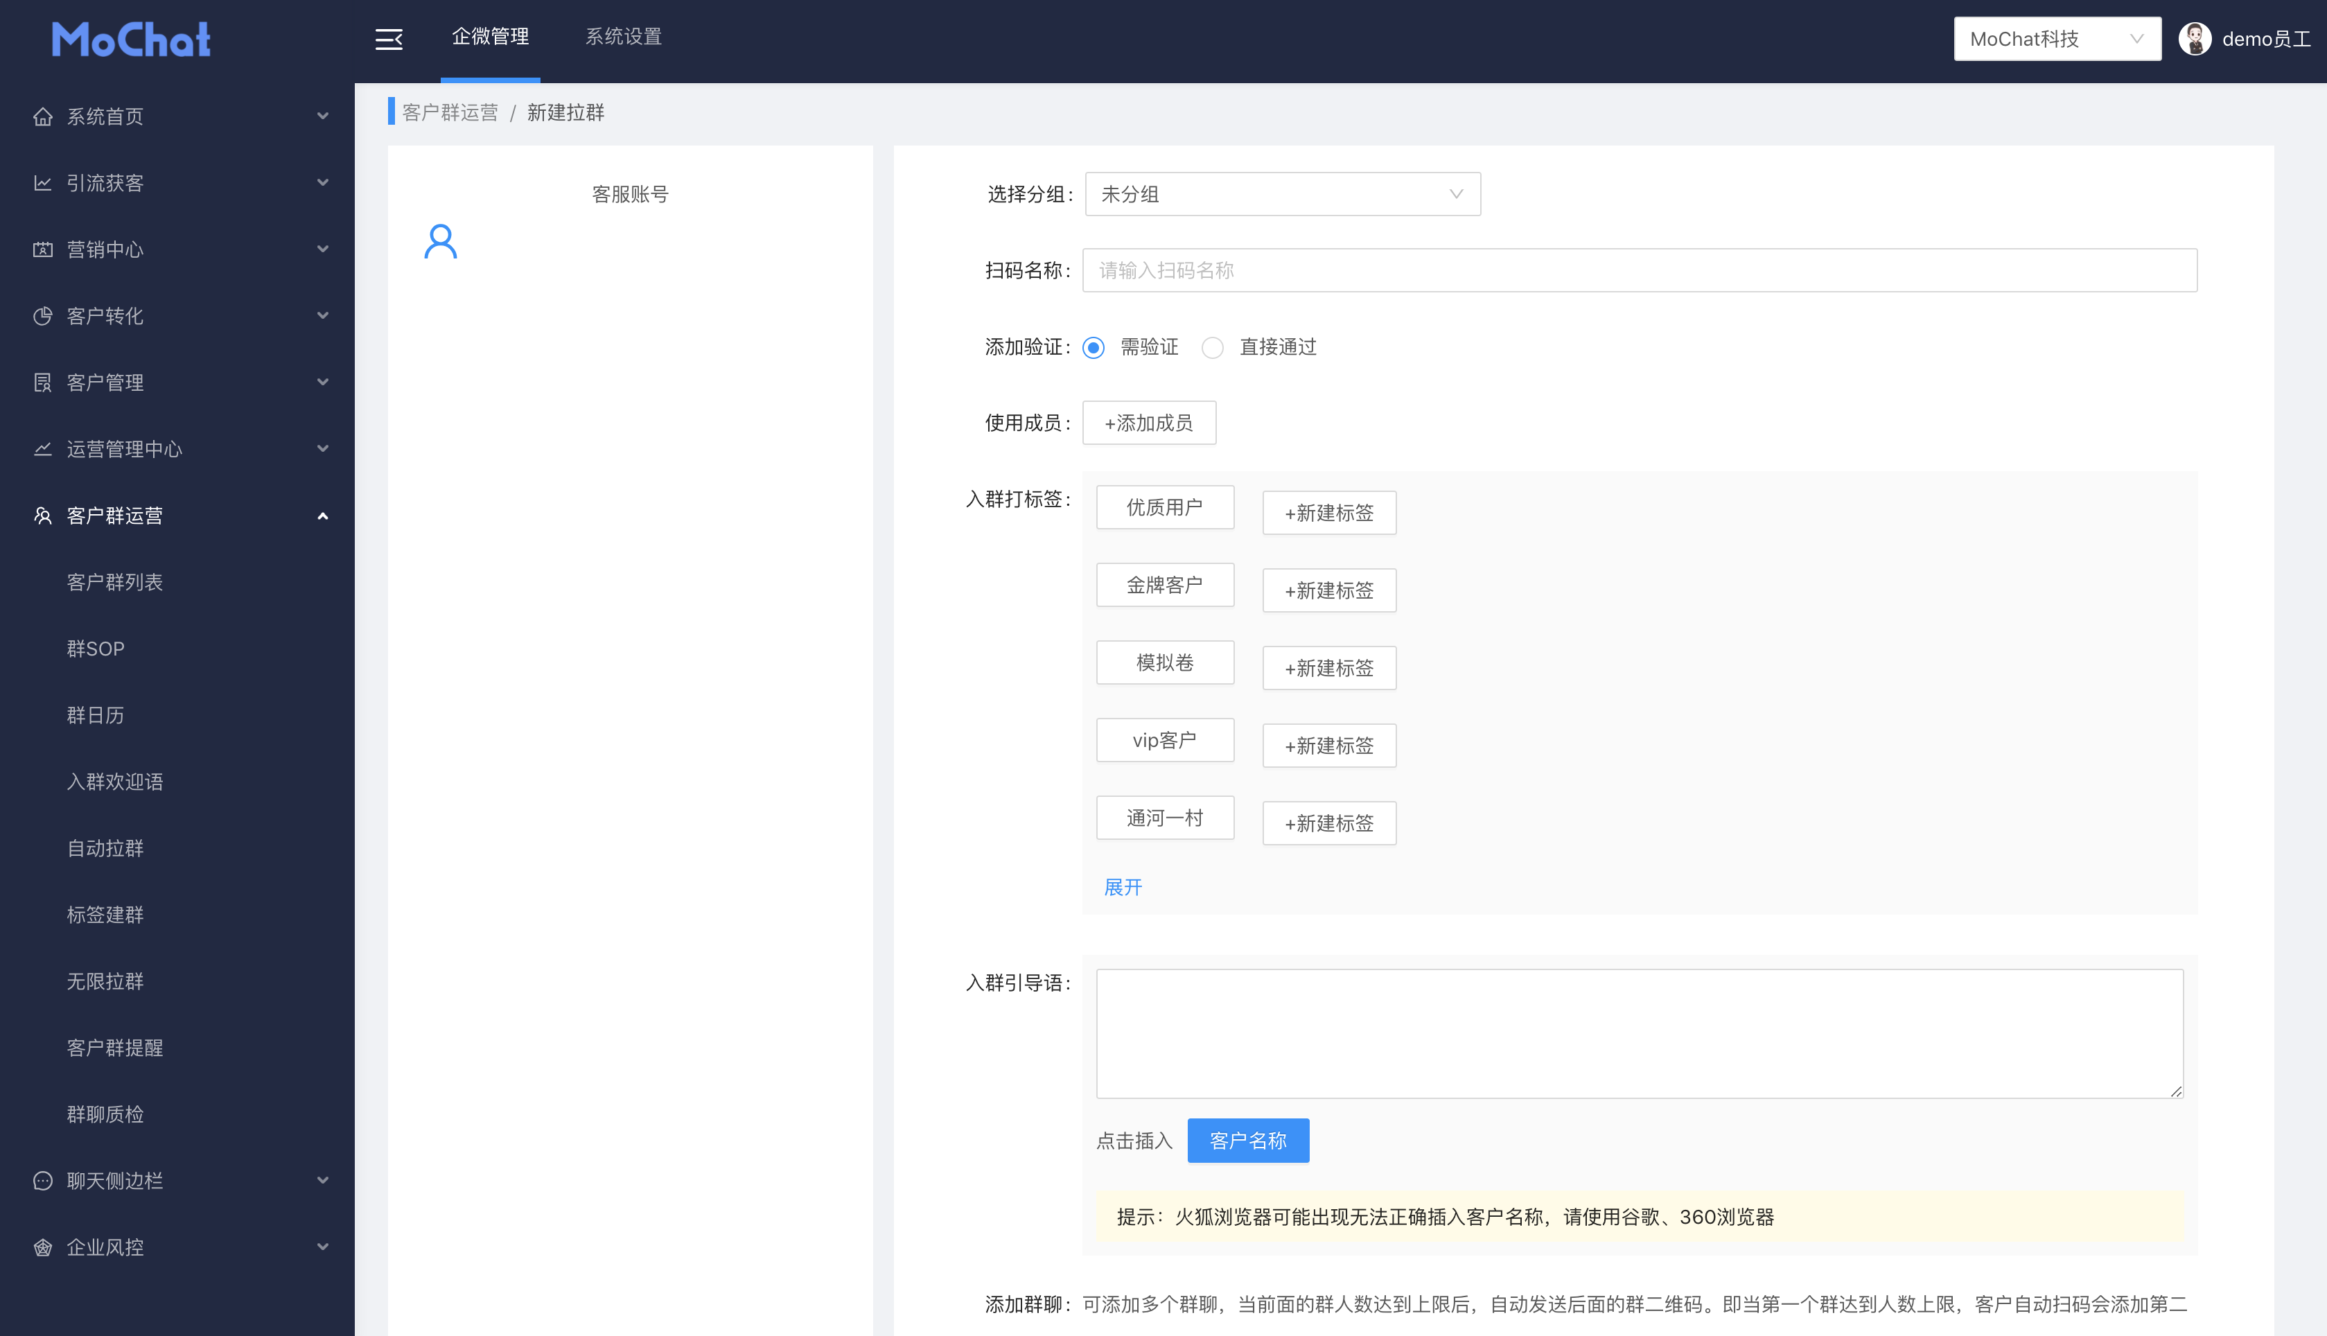Click the blue user icon under 客服账号
This screenshot has height=1336, width=2327.
[x=441, y=243]
